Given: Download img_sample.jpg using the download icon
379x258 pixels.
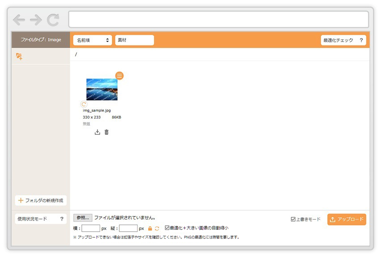Looking at the screenshot, I should (x=97, y=132).
